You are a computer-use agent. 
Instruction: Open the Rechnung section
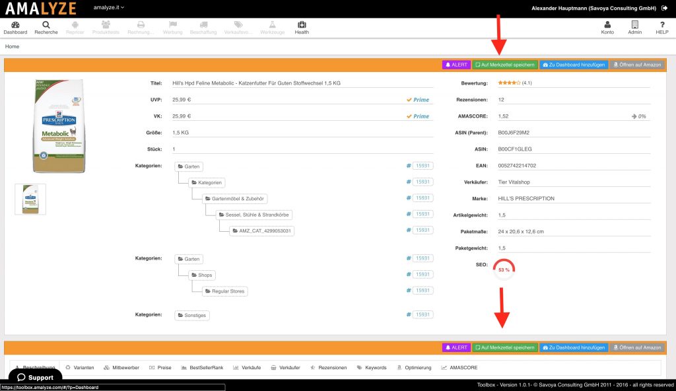pos(141,28)
